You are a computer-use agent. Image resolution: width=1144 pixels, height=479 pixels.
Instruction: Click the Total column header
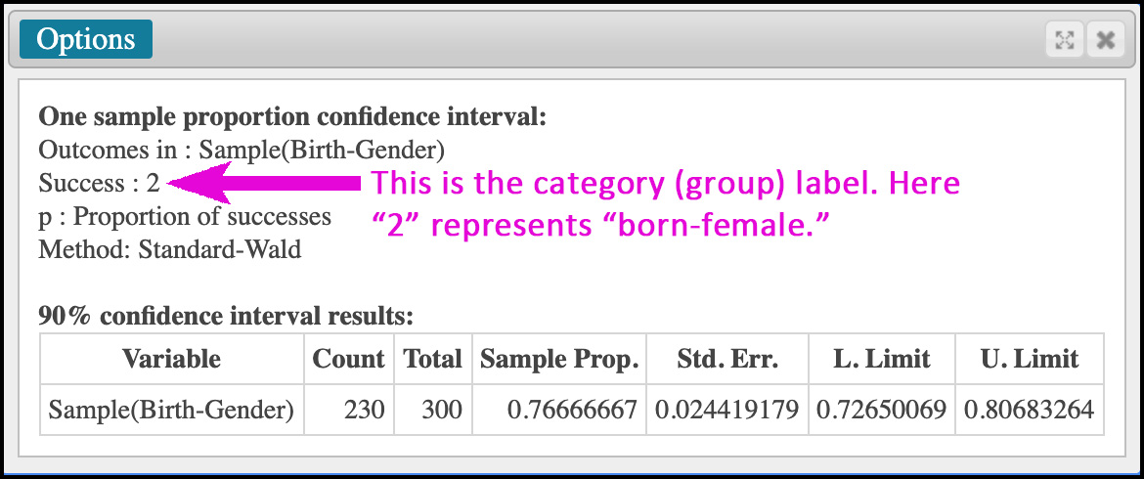tap(433, 359)
